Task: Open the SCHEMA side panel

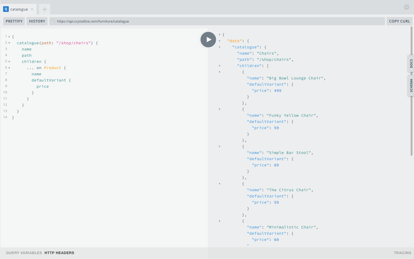Action: tap(411, 85)
